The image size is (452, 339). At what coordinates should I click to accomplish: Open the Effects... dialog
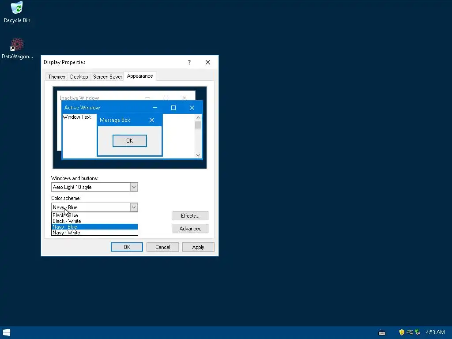[x=190, y=215]
